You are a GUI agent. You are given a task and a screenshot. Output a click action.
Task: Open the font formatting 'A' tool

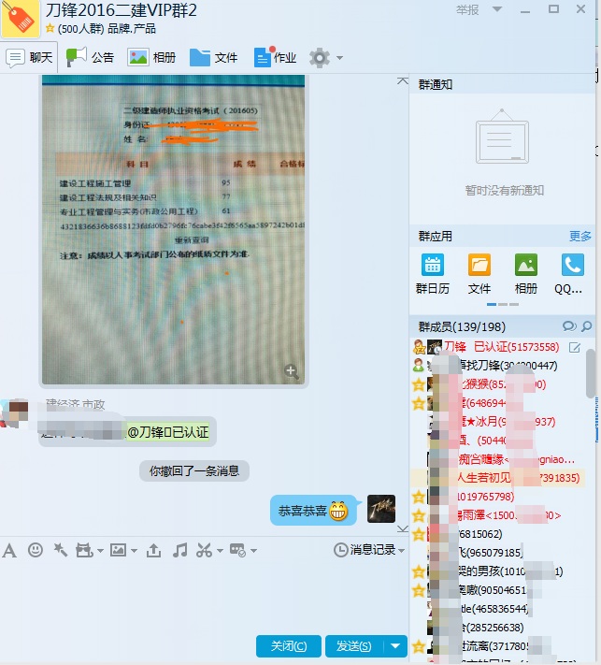coord(9,551)
